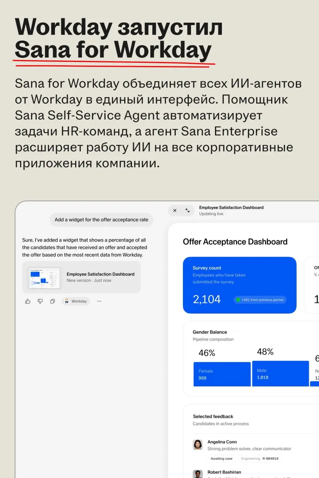Click the Female 46% bar in Gender Balance

coord(222,374)
